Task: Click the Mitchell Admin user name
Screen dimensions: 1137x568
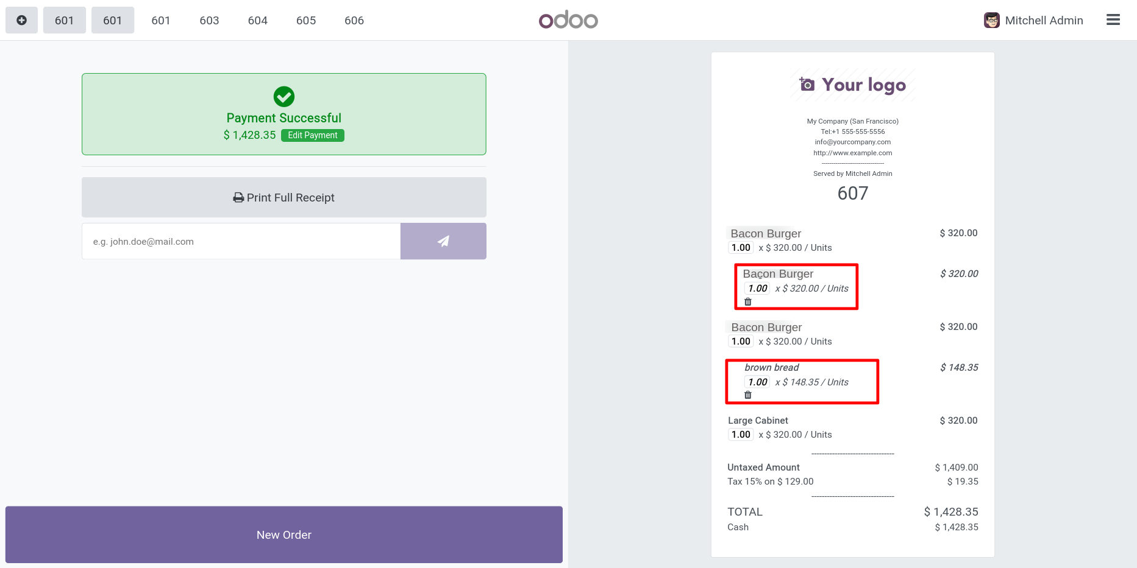Action: click(1044, 20)
